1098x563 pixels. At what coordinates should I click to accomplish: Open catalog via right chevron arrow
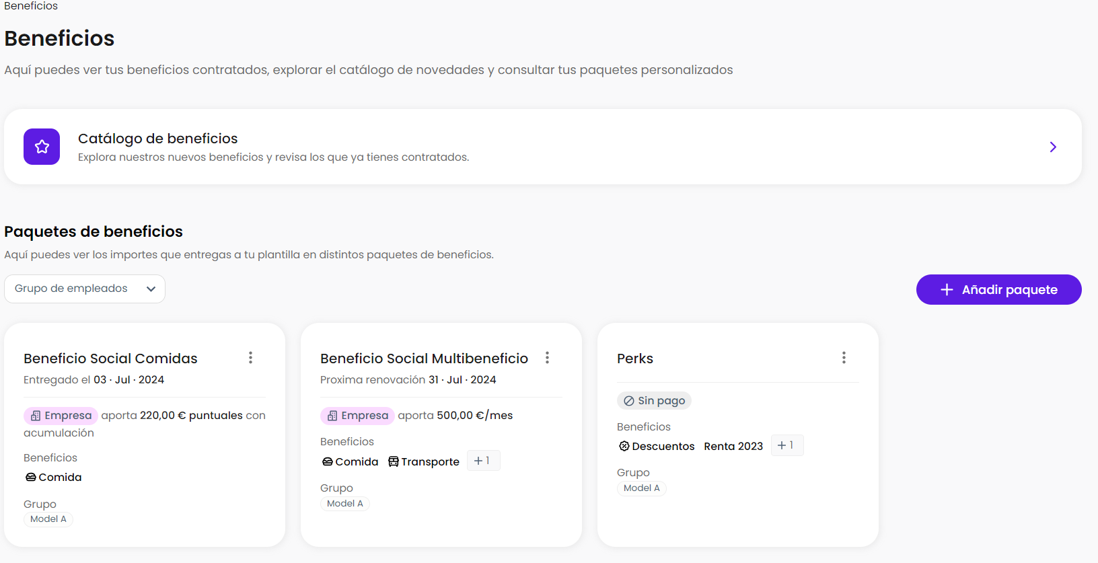click(1053, 147)
